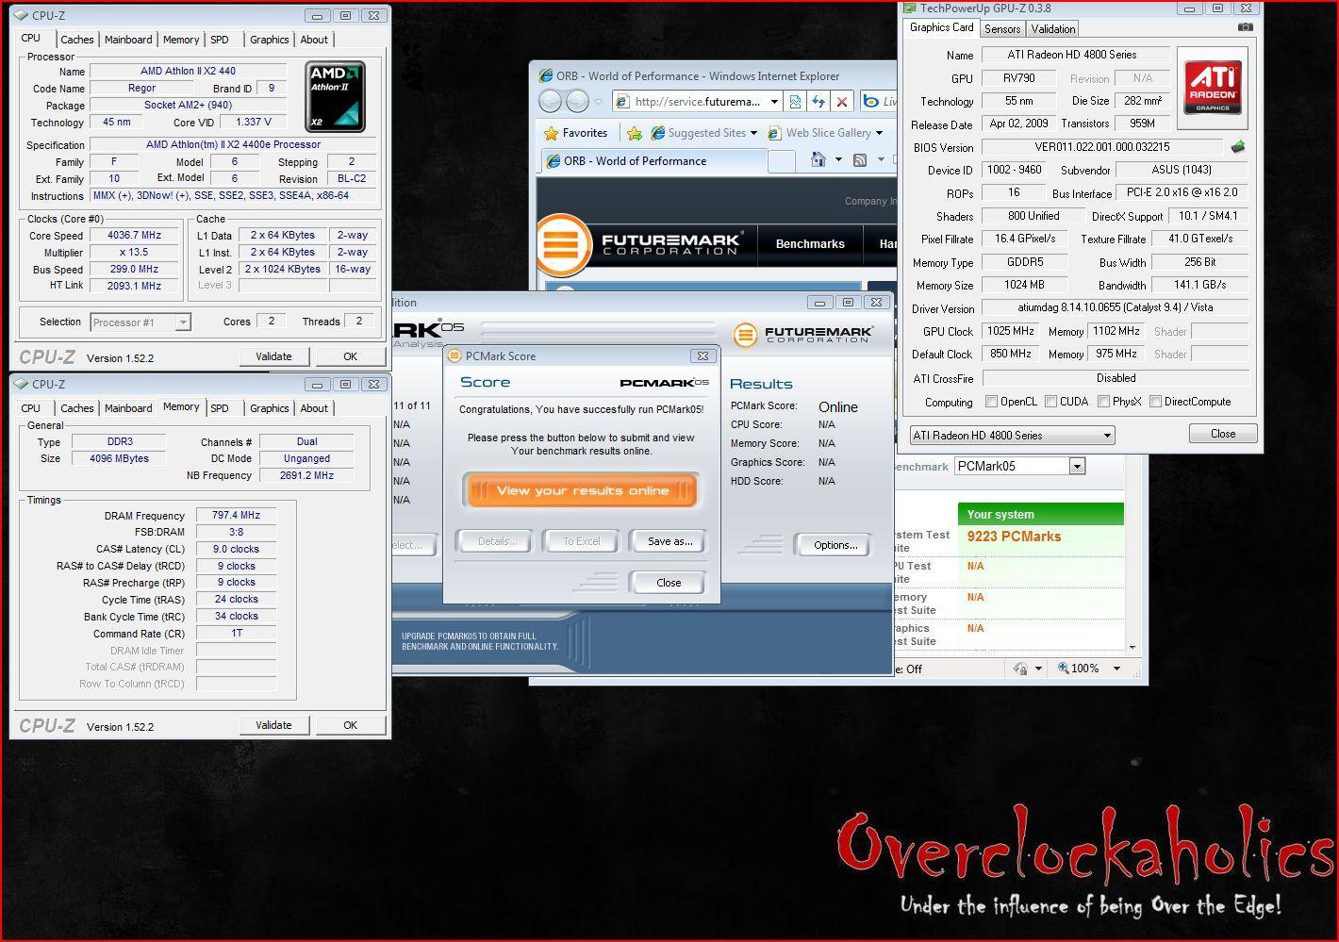Switch to Mainboard tab in top CPU-Z
This screenshot has height=942, width=1339.
click(x=128, y=40)
